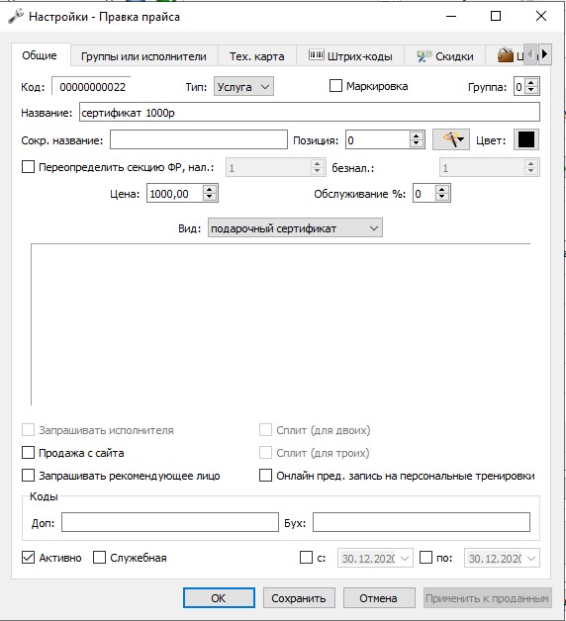Enable the Маркировка checkbox

click(x=335, y=86)
